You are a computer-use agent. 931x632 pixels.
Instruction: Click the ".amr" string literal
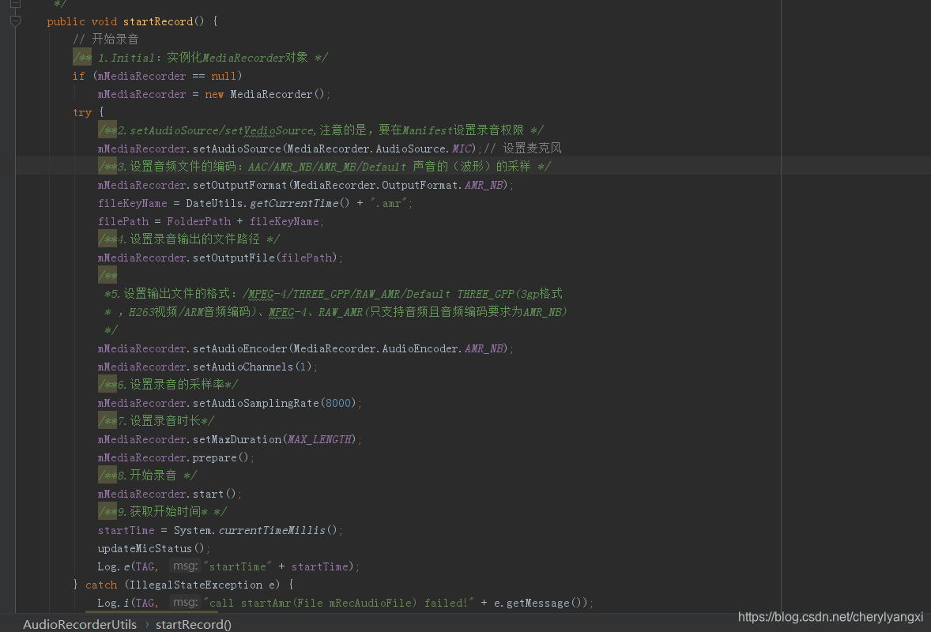388,204
